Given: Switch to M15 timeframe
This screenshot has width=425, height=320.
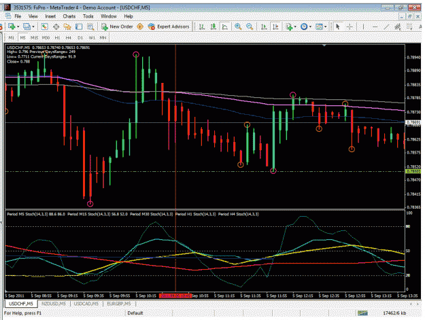Looking at the screenshot, I should tap(34, 37).
